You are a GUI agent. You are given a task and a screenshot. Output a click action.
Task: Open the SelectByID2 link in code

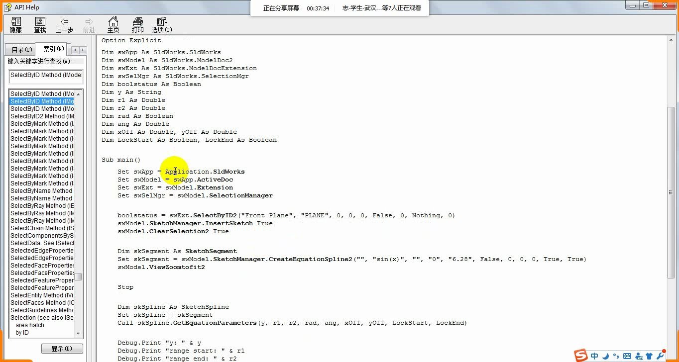215,215
